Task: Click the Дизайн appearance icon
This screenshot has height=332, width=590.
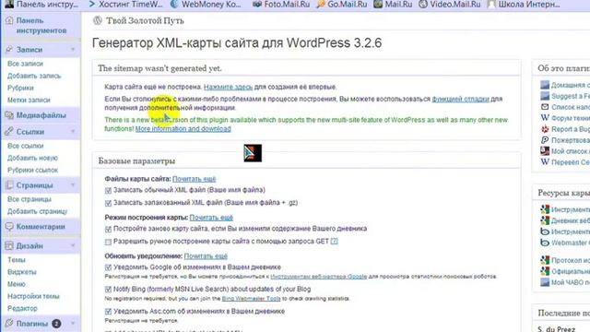Action: tap(9, 246)
